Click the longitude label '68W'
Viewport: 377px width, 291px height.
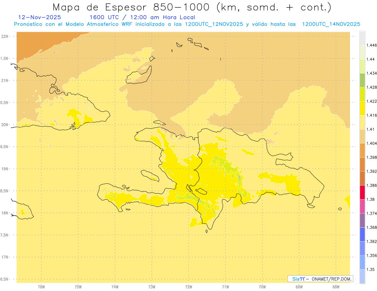[336, 287]
